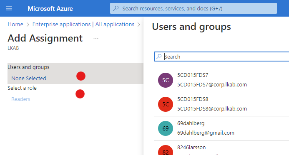Select the 69dahlberg teal avatar
Screen dimensions: 289x155
pos(166,128)
